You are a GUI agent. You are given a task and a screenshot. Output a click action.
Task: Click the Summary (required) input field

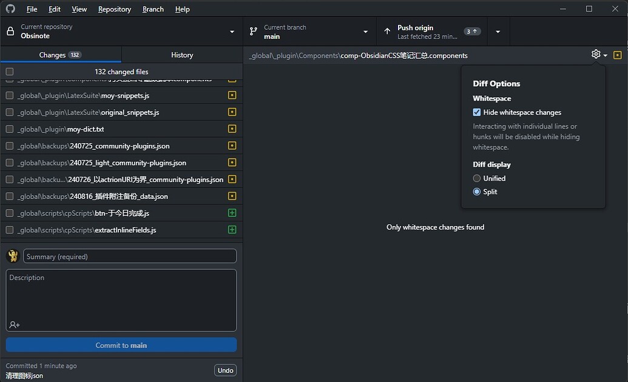tap(129, 255)
